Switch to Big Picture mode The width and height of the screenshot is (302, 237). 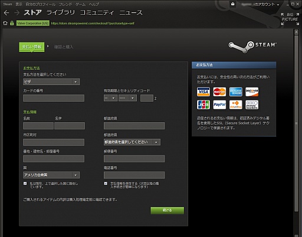click(x=290, y=19)
